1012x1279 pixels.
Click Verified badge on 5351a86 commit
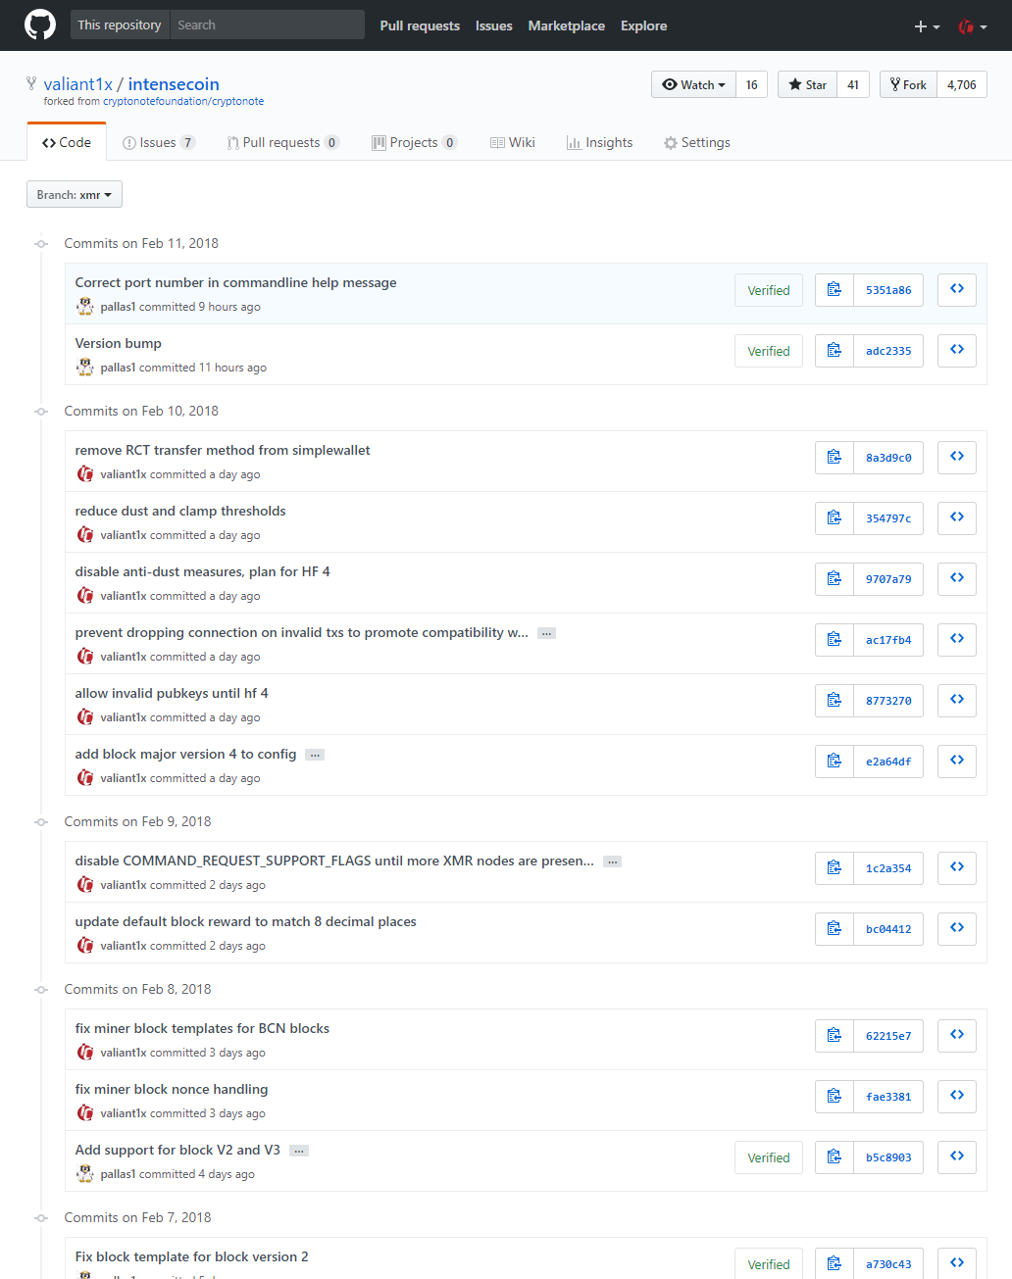point(769,290)
